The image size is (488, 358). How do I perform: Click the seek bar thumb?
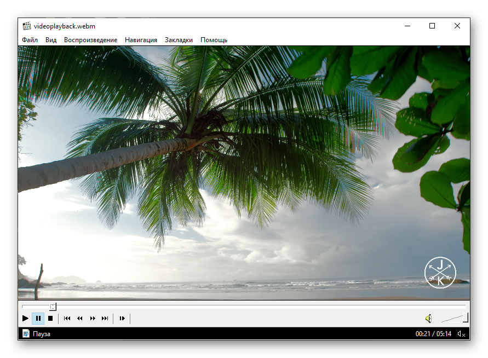53,307
